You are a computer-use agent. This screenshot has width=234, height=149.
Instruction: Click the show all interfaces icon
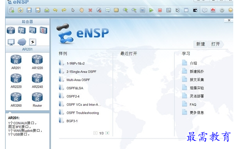(x=178, y=10)
